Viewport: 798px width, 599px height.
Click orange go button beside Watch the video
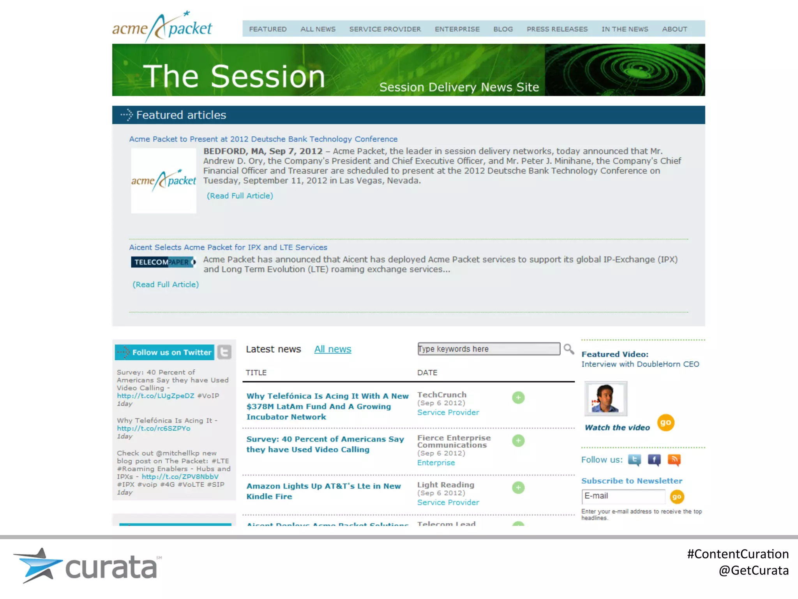(x=666, y=423)
